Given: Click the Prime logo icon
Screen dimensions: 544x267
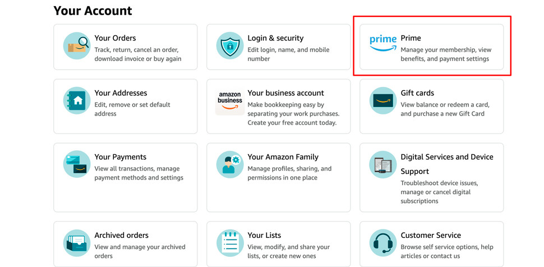Looking at the screenshot, I should (383, 43).
